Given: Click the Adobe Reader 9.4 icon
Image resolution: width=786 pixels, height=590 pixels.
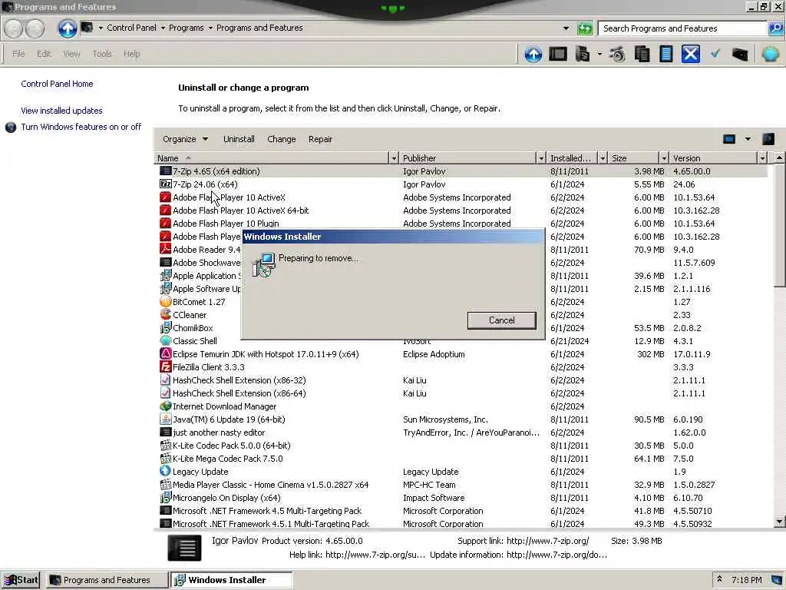Looking at the screenshot, I should (x=166, y=250).
